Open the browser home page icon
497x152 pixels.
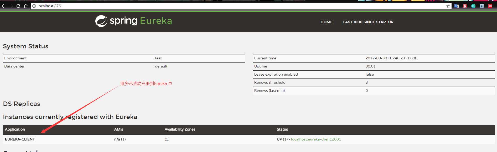coord(26,6)
